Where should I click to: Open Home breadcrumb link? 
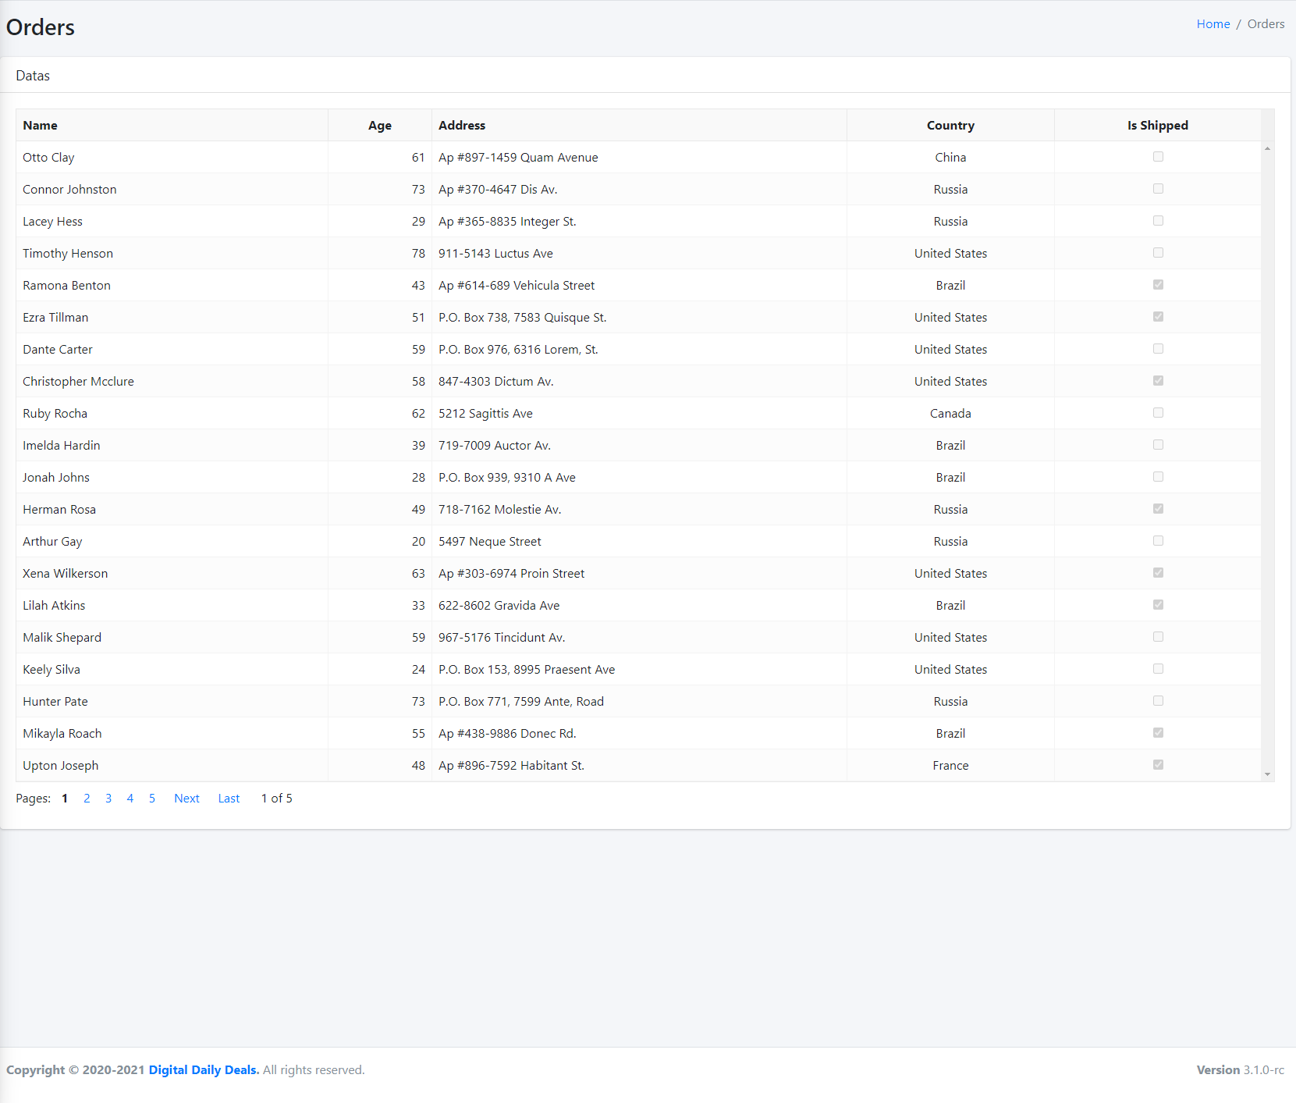[x=1213, y=24]
